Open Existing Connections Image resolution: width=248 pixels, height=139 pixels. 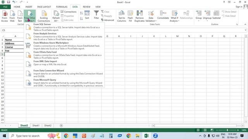[x=44, y=16]
